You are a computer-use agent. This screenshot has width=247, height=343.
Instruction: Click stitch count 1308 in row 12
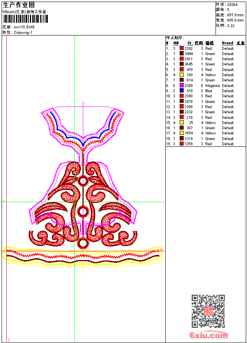coord(189,107)
